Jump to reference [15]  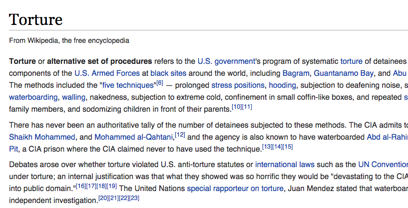[288, 147]
